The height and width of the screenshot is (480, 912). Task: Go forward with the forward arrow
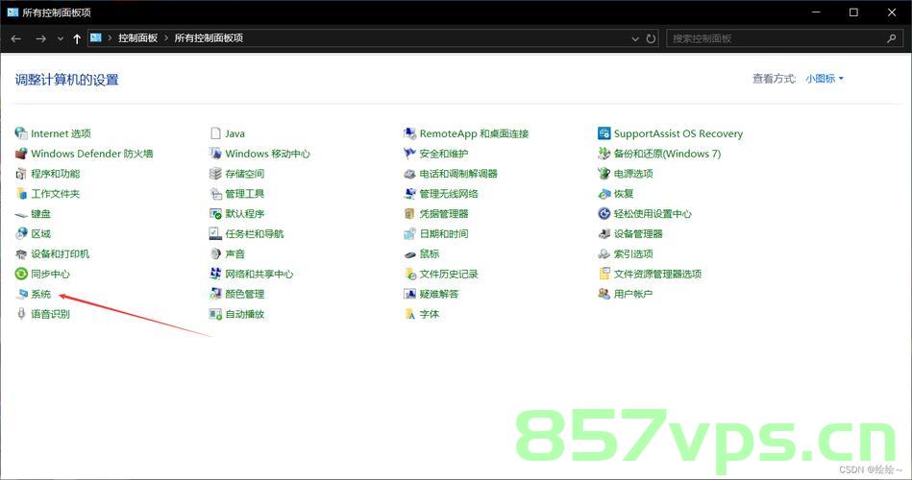tap(40, 38)
